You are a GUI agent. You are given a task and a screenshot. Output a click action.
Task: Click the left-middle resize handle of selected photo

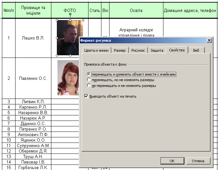pos(57,38)
